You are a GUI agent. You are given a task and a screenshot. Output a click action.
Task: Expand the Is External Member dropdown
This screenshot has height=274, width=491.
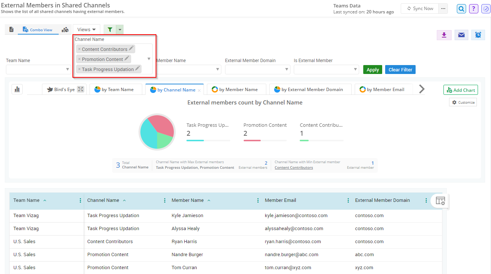[x=355, y=70]
